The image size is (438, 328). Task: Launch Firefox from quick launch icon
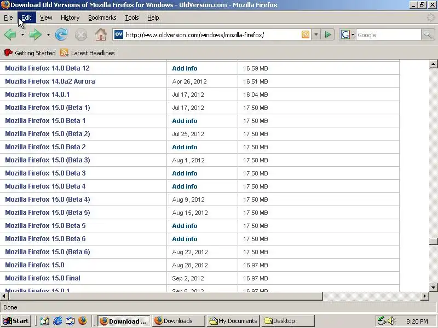coord(83,321)
